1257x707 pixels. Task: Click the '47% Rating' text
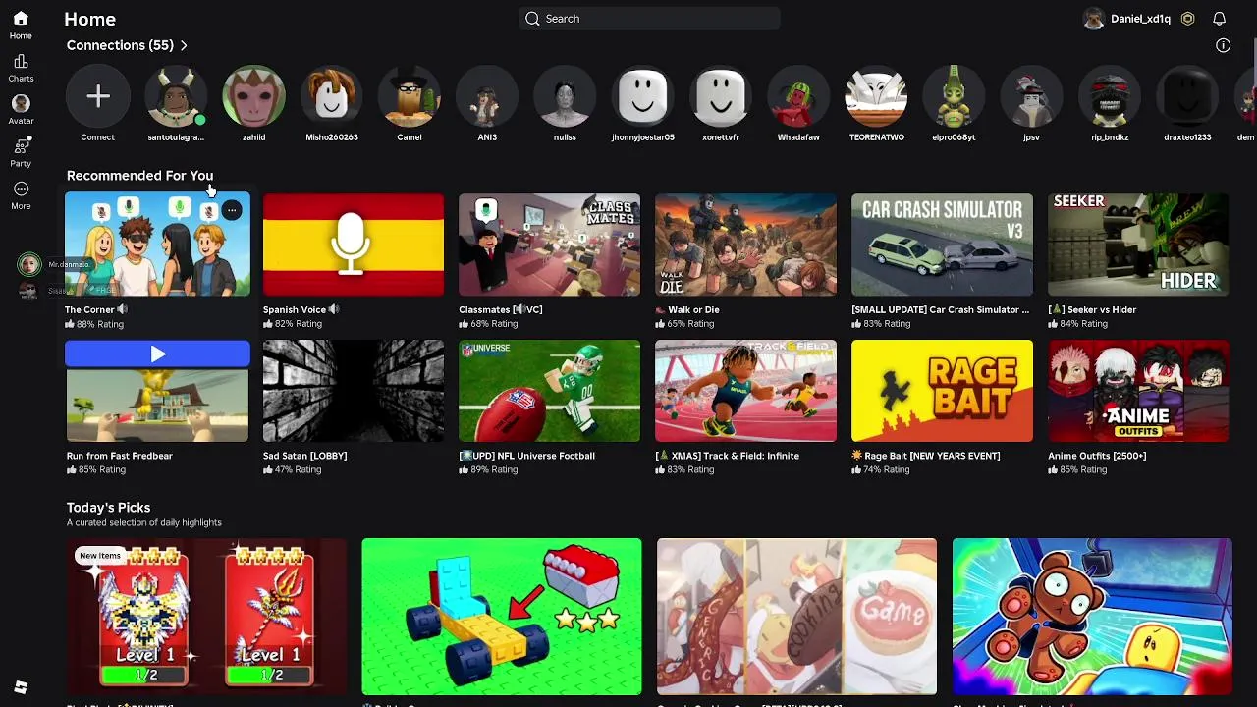(298, 470)
